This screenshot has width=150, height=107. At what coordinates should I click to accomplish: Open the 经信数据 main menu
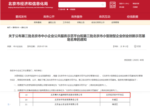point(133,17)
